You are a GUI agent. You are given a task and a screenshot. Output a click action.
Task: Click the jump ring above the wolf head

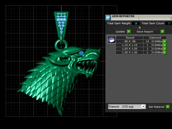[61, 45]
